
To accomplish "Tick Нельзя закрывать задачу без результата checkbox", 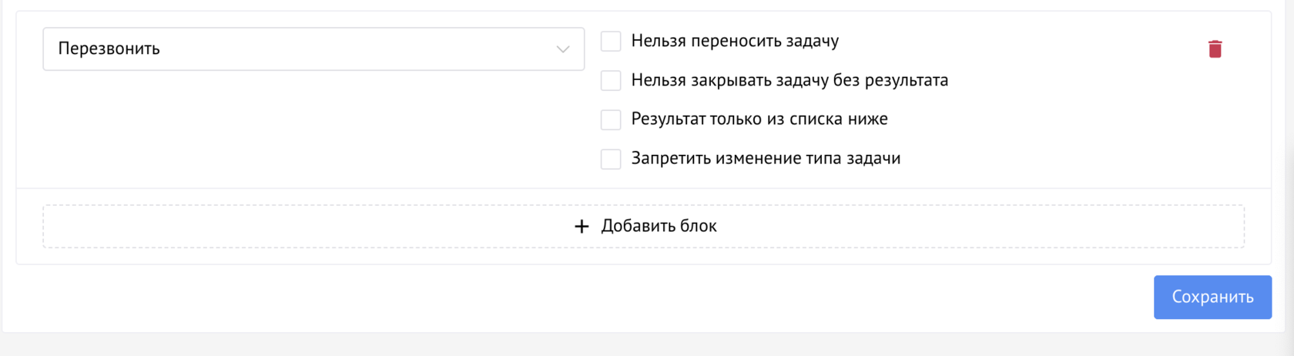I will point(611,81).
